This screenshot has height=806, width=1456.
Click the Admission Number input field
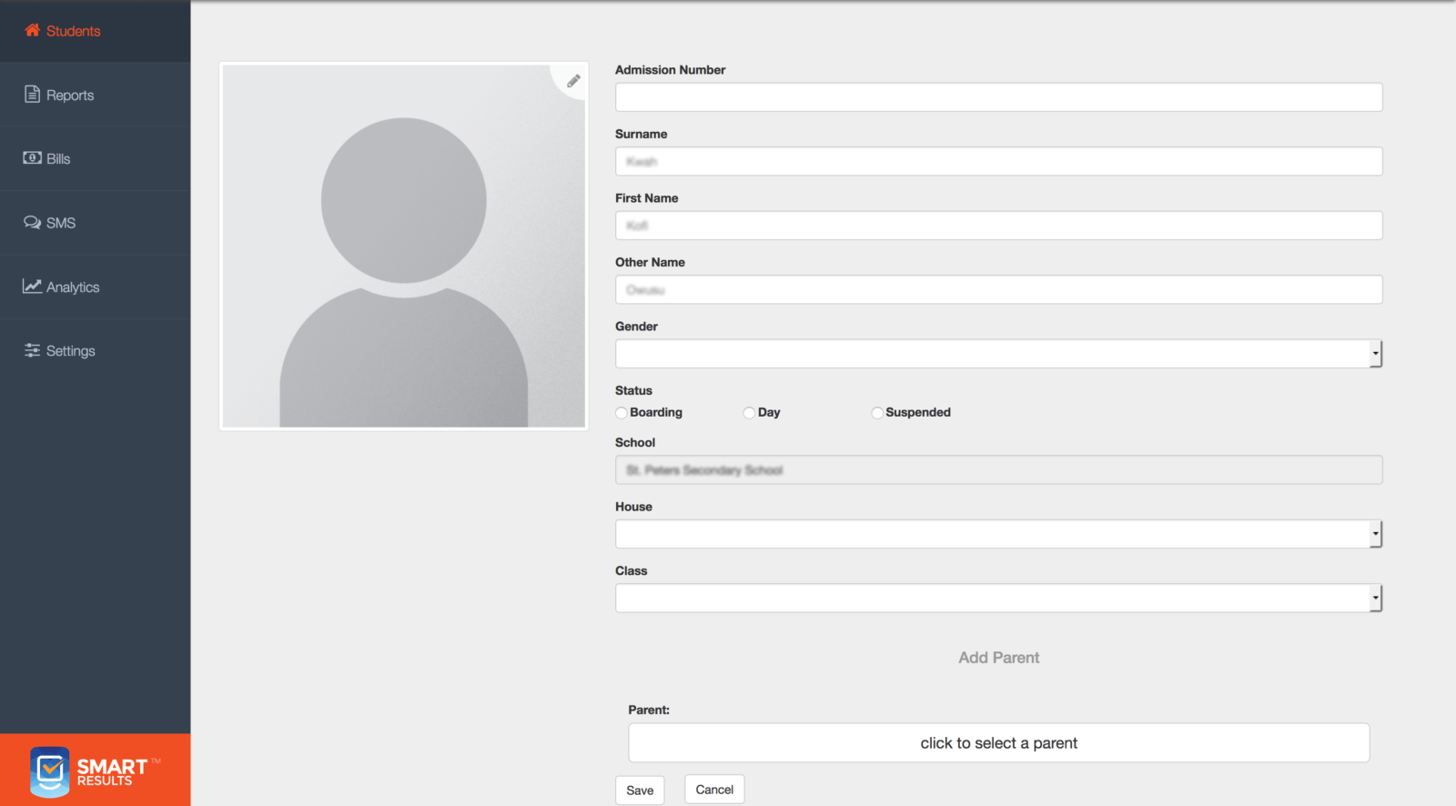click(998, 97)
